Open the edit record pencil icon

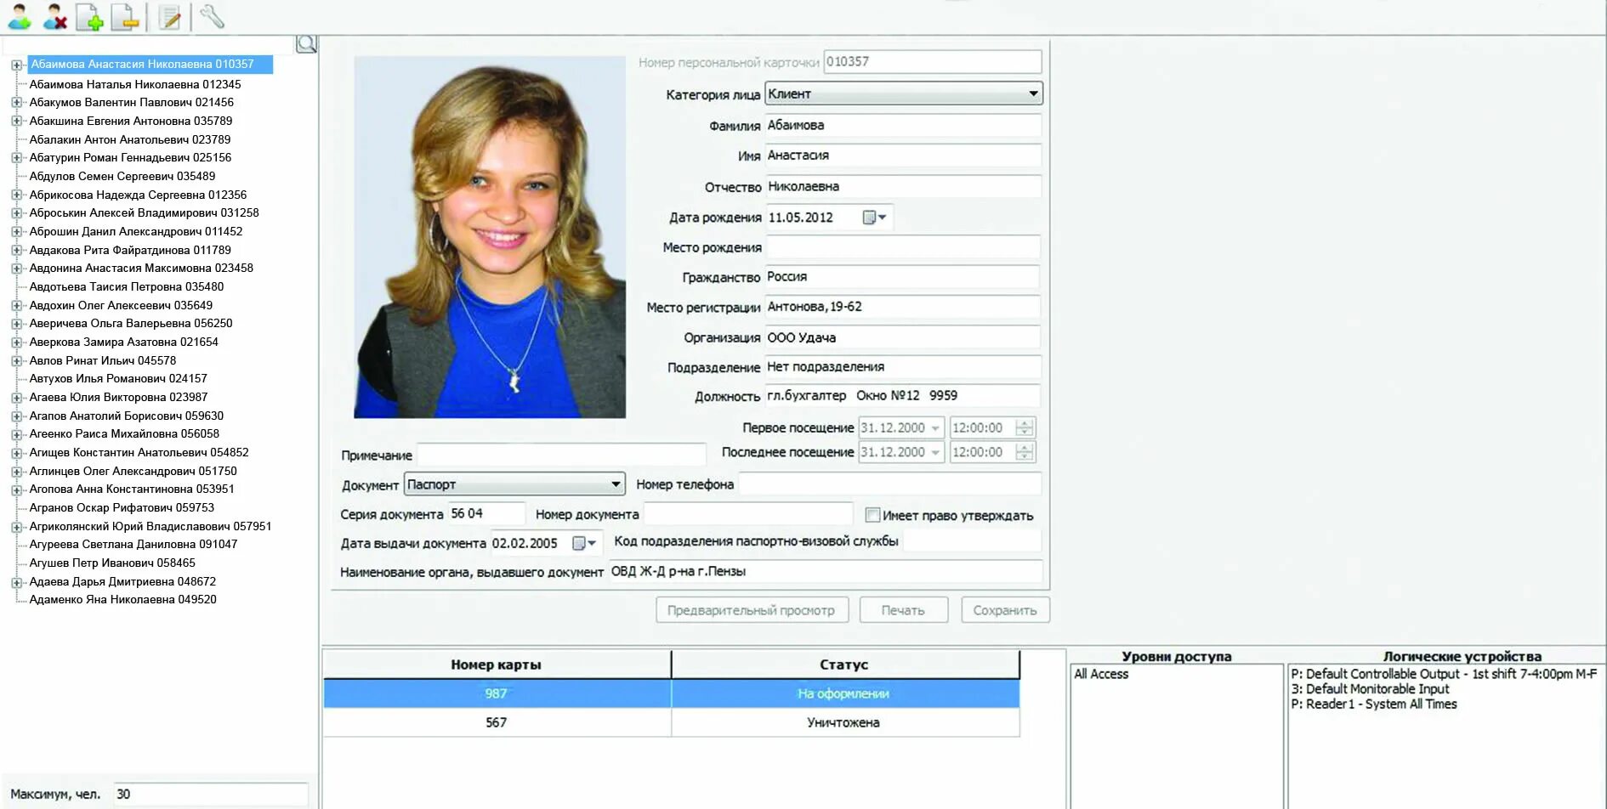(168, 15)
